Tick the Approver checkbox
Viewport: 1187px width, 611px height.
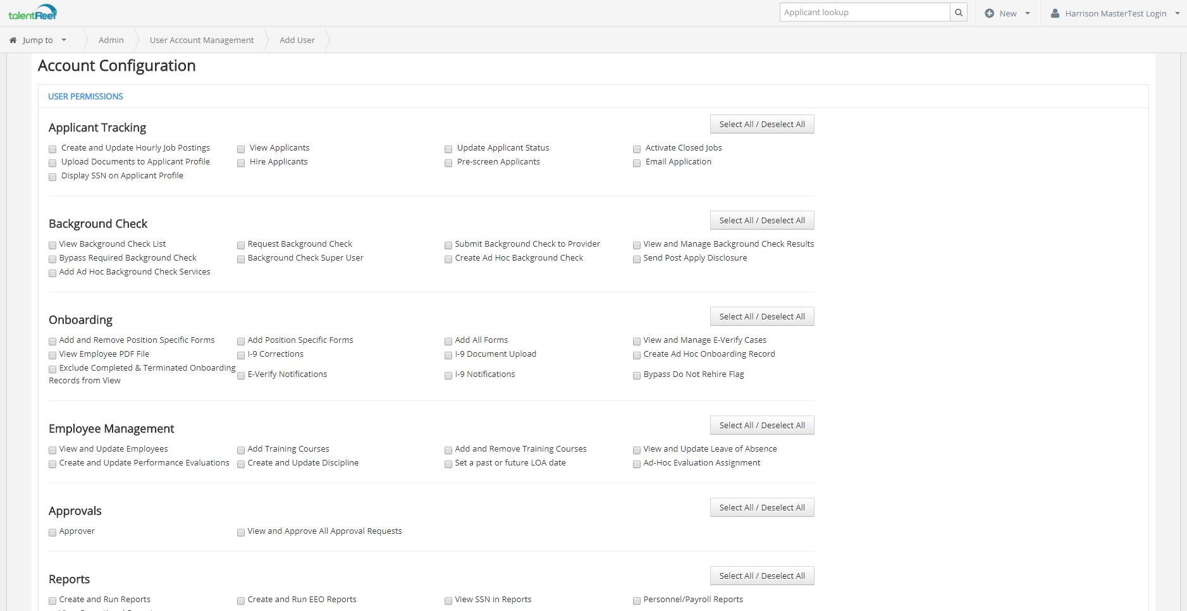point(52,533)
